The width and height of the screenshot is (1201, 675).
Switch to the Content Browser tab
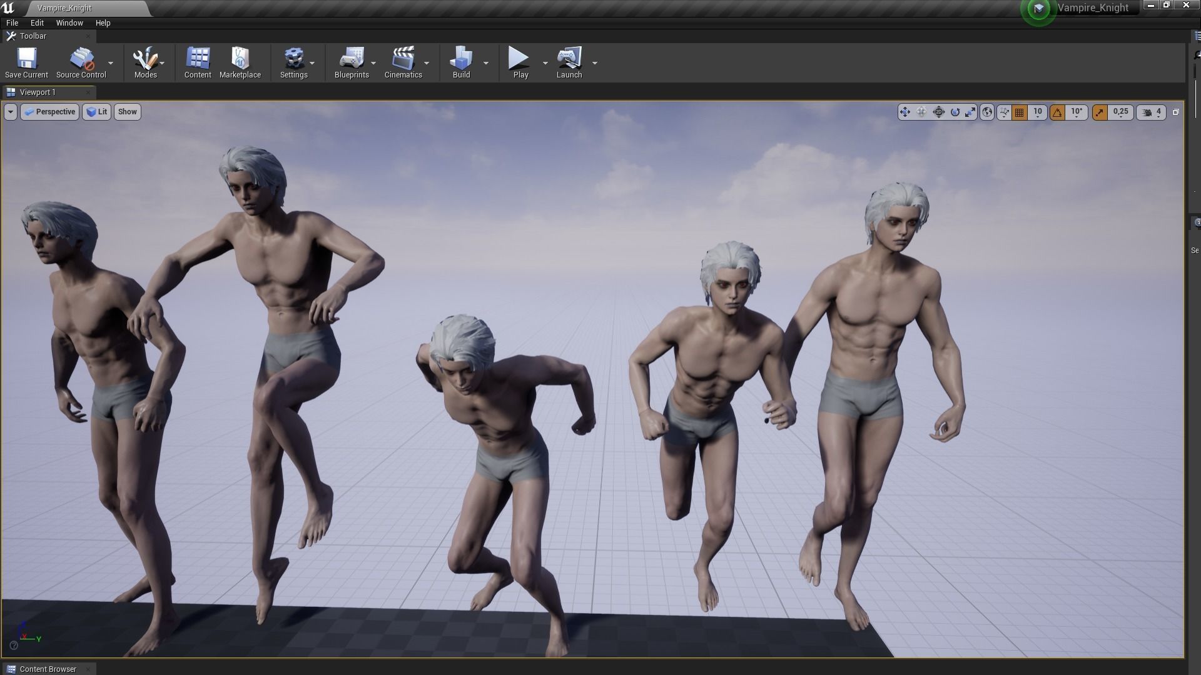tap(48, 669)
